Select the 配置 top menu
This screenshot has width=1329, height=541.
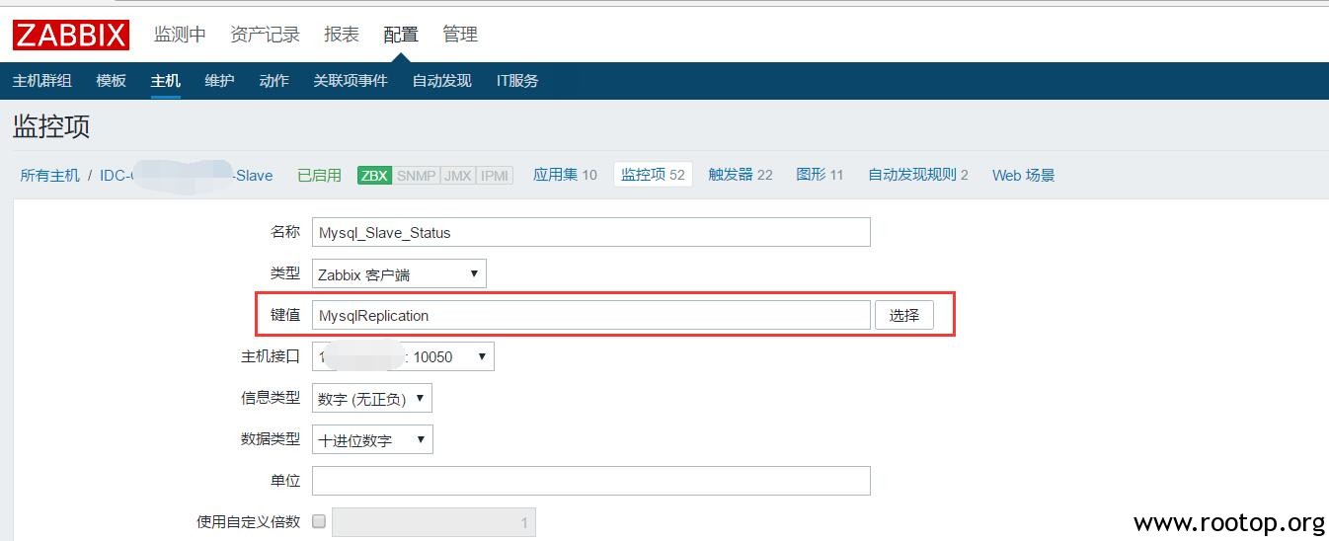point(401,35)
